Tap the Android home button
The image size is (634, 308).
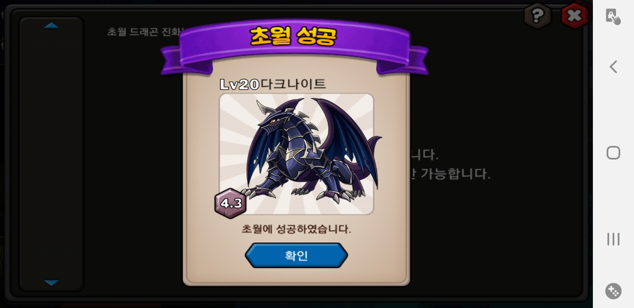click(613, 153)
